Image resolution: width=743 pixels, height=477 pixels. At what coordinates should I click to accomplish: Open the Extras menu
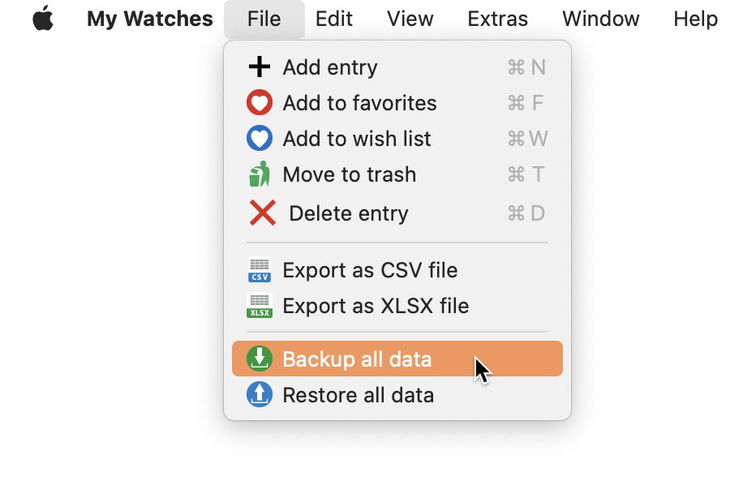click(x=497, y=19)
